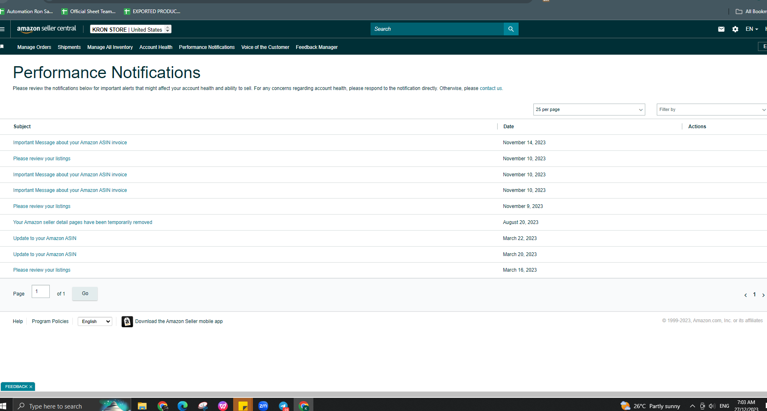Open the English footer language selector

tap(95, 321)
